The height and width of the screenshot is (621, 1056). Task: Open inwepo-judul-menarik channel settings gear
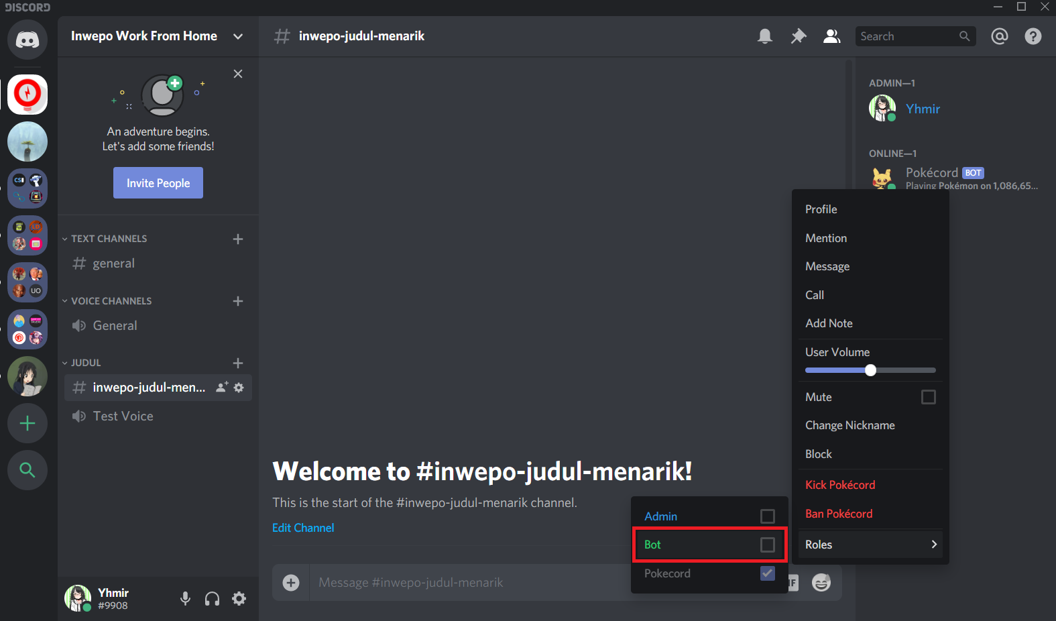[239, 387]
